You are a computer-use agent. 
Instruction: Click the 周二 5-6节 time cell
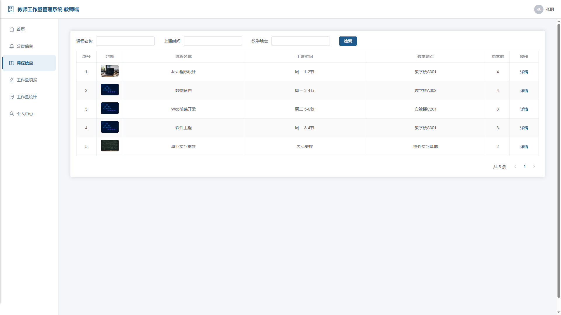click(304, 109)
